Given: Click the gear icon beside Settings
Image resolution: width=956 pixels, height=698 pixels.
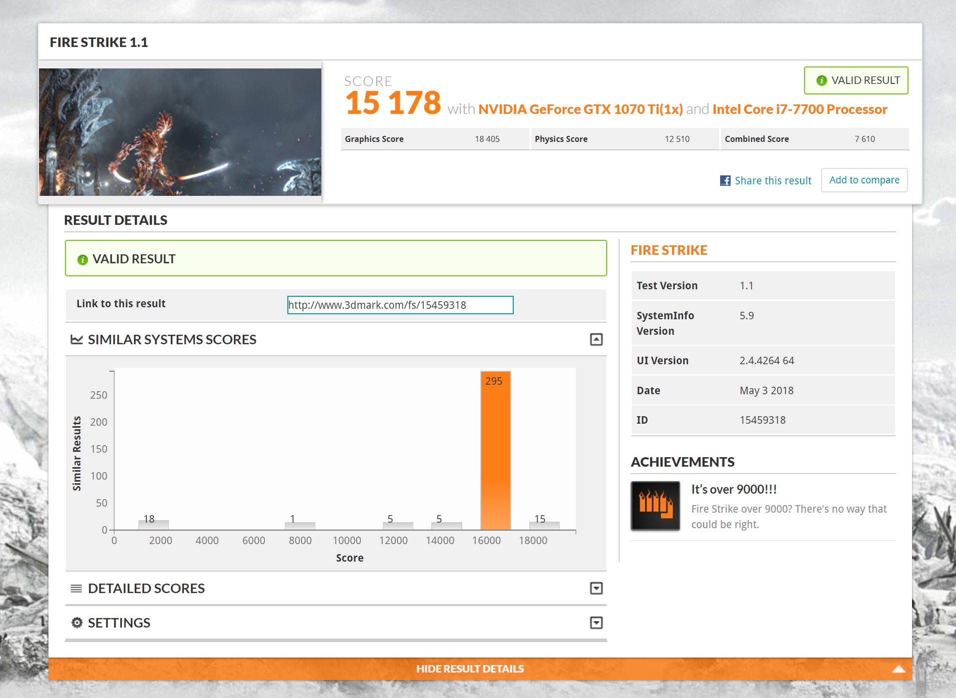Looking at the screenshot, I should pos(77,623).
